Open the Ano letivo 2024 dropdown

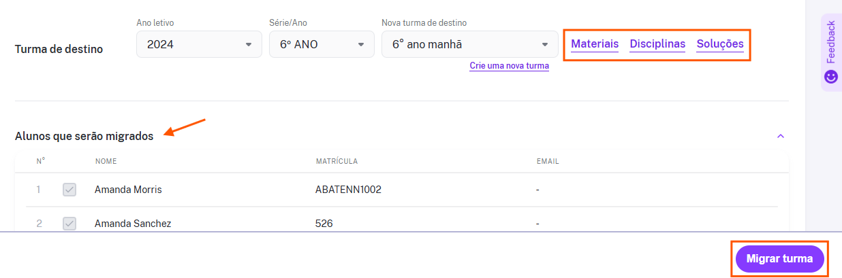tap(199, 44)
